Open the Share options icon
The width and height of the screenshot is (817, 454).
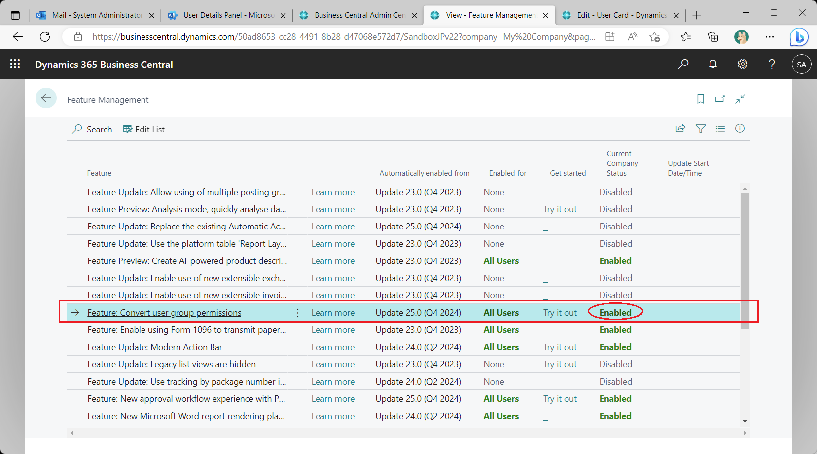pyautogui.click(x=680, y=129)
